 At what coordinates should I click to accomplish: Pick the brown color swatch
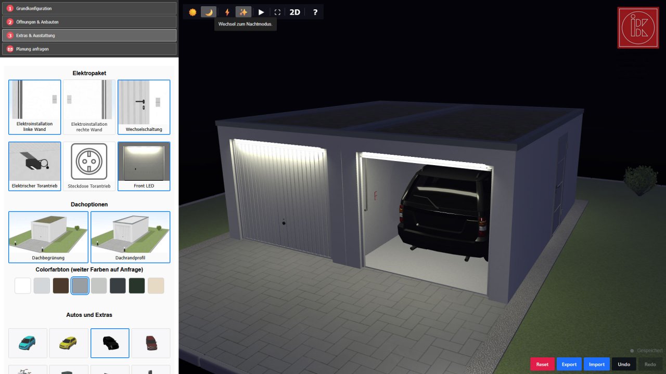61,286
